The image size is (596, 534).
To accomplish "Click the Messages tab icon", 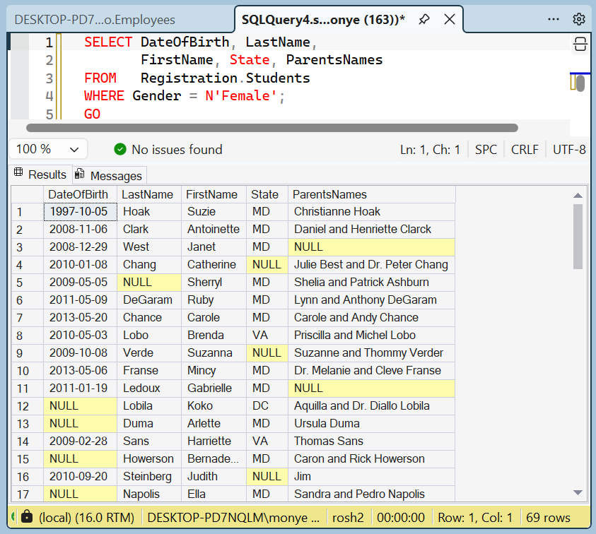I will click(79, 174).
